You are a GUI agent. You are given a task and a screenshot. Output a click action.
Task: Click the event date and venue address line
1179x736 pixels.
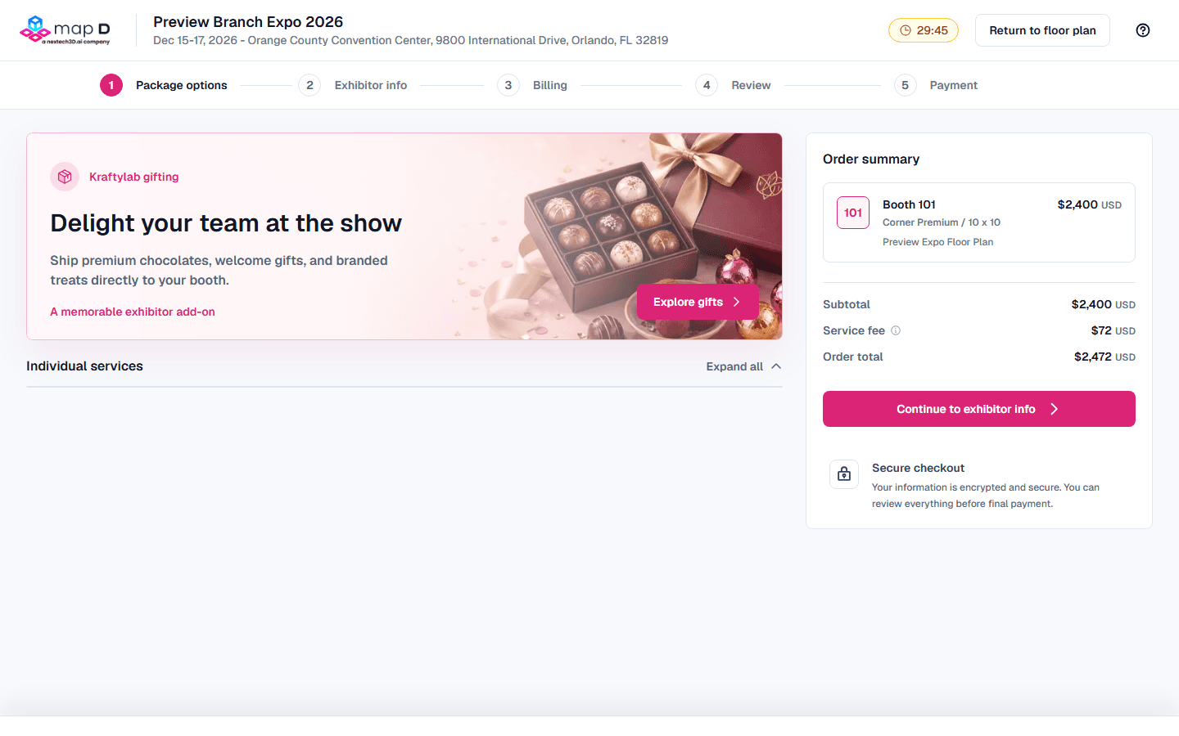point(410,40)
